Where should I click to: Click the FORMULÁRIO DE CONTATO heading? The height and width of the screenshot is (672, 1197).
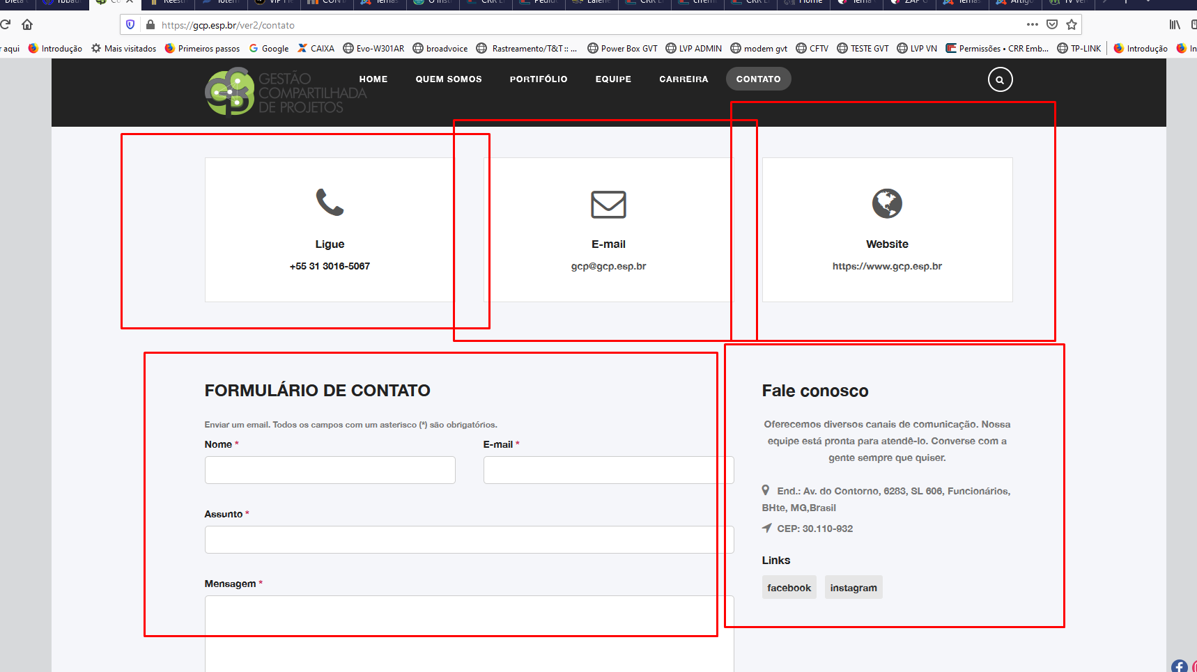pos(317,391)
